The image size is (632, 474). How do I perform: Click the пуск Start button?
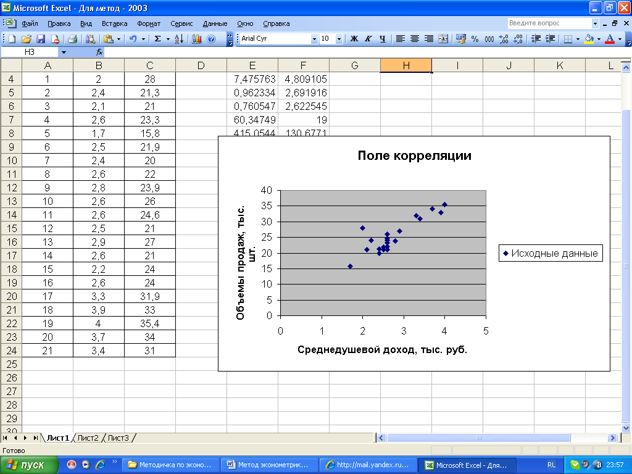tap(28, 465)
